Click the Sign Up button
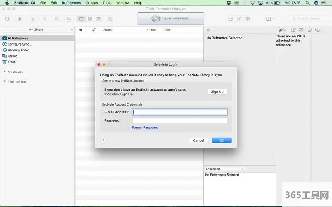Screen dimensions: 332x207 [217, 91]
